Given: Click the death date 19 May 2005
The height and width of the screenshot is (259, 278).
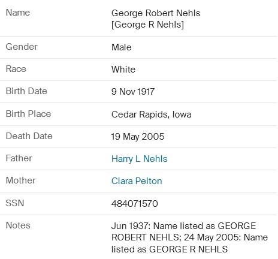Looking at the screenshot, I should pyautogui.click(x=138, y=137).
